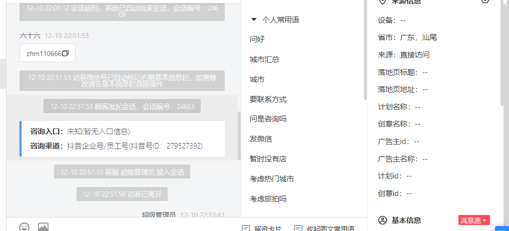Click the 省市：广东，汕尾 row

407,37
